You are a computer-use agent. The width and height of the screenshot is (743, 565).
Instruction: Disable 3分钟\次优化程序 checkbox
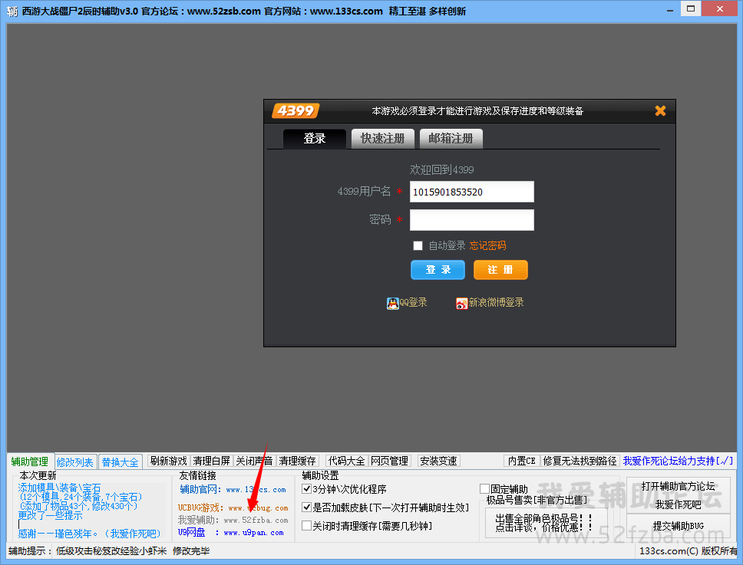click(307, 489)
